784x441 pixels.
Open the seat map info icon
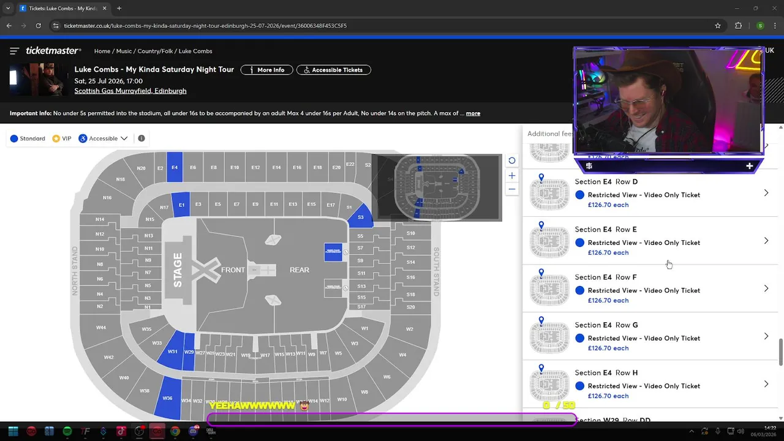point(141,138)
